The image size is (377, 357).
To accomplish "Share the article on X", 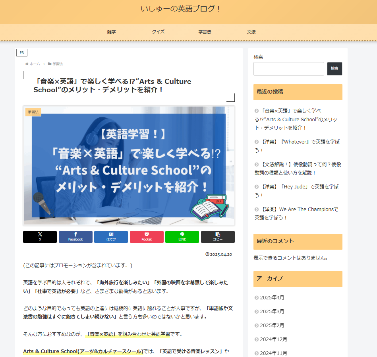I will click(x=40, y=237).
